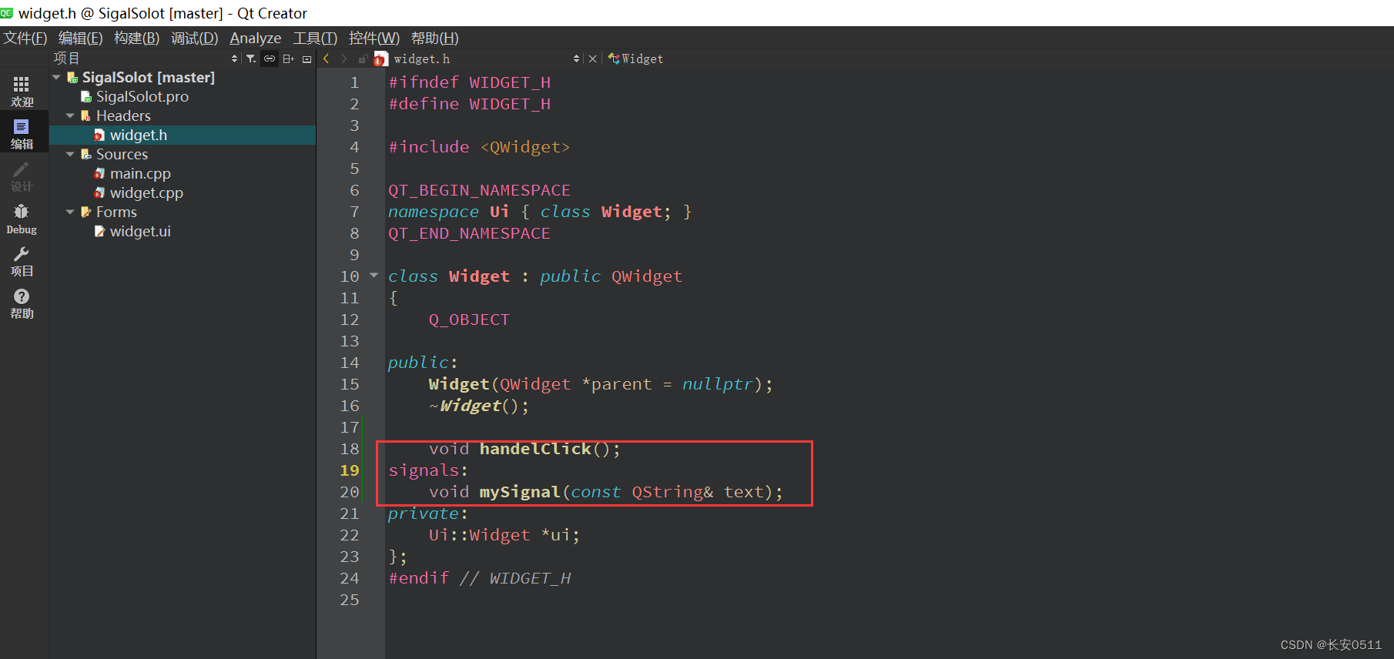Select the Forms folder label
1394x659 pixels.
116,212
